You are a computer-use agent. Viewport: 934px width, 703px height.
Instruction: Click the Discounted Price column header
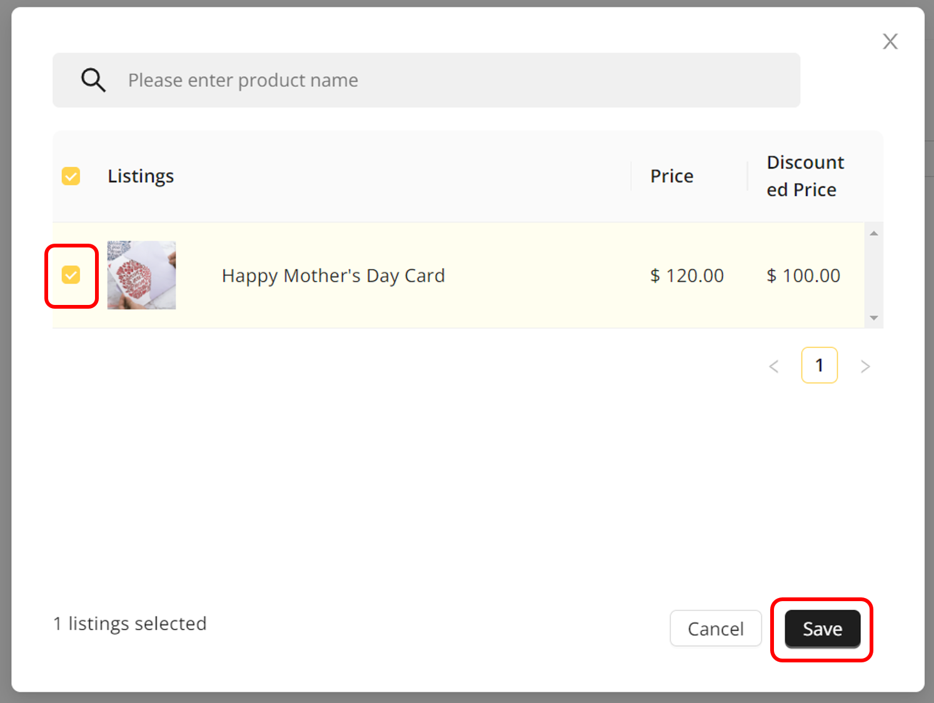click(805, 176)
